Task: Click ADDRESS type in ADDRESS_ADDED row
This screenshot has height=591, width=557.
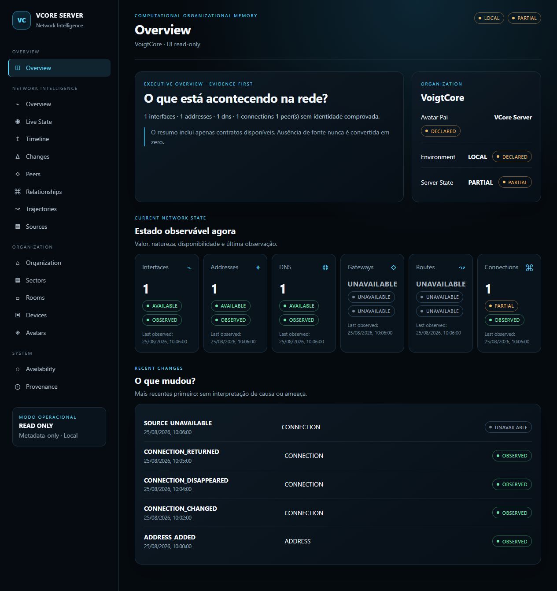Action: point(298,541)
